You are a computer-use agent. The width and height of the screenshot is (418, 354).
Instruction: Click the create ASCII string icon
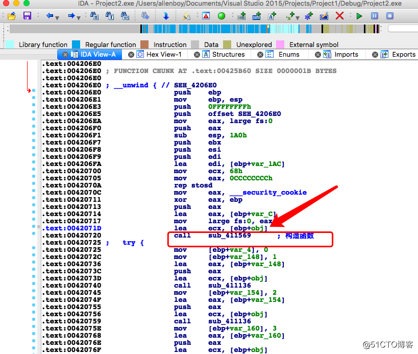coord(272,16)
